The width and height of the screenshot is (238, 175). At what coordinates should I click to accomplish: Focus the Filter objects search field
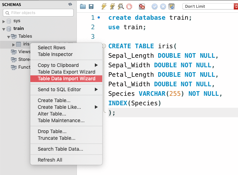(38, 13)
